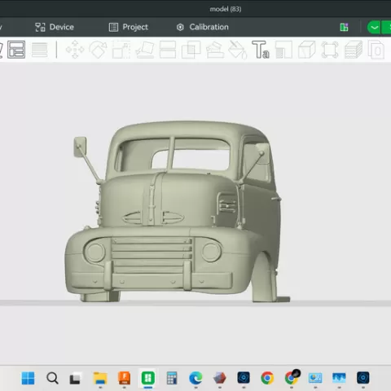
Task: Switch to the Project tab
Action: coord(129,27)
